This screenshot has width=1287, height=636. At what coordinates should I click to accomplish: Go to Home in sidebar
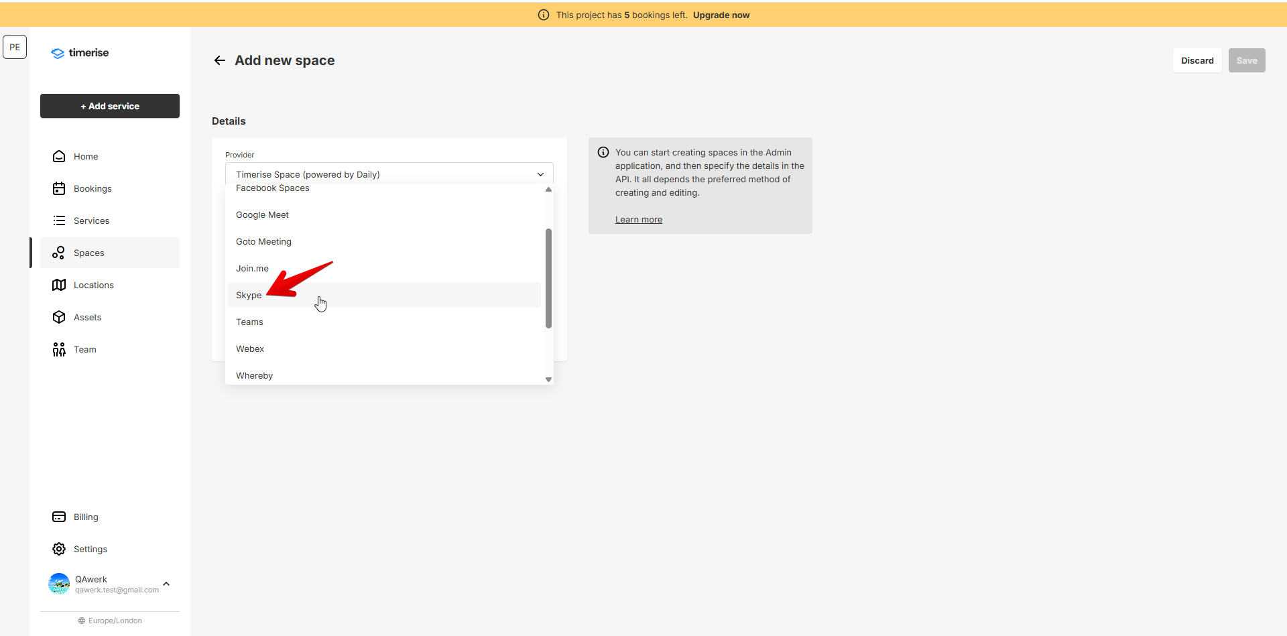(x=110, y=156)
